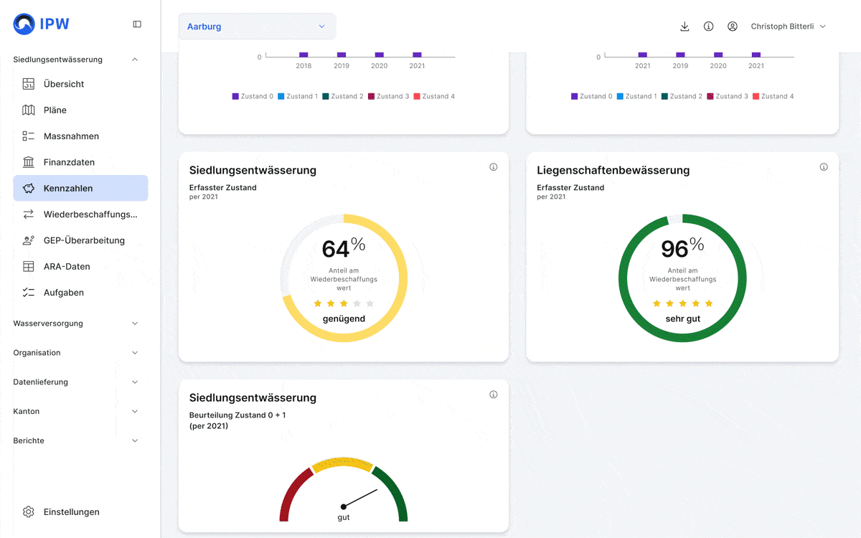Open the info icon in the top bar
The image size is (861, 538).
point(708,27)
